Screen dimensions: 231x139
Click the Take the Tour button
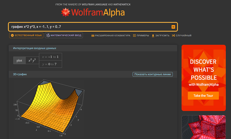click(203, 96)
